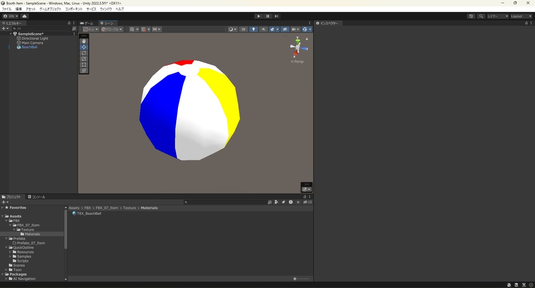Open the pivot 中心 dropdown
Viewport: 535px width, 288px height.
91,29
